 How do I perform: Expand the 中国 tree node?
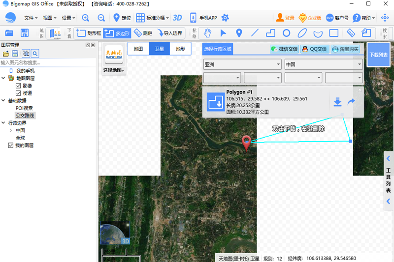[x=11, y=131]
